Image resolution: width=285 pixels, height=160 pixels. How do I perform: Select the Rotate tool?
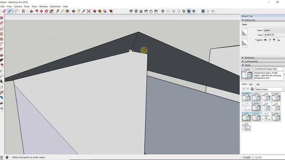click(x=46, y=11)
